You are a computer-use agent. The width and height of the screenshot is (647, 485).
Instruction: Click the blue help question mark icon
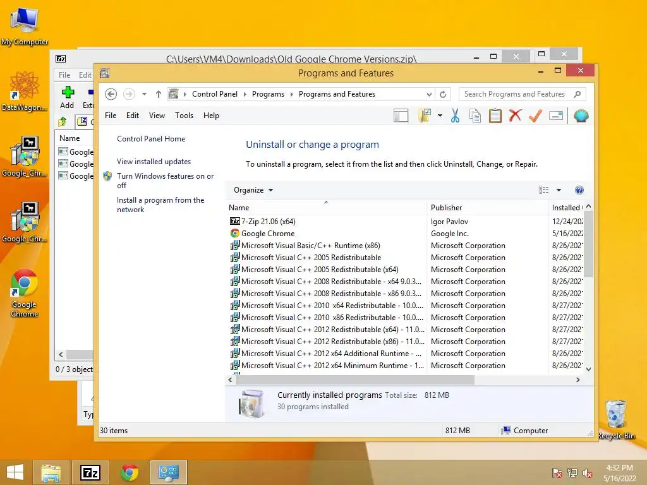click(x=579, y=190)
